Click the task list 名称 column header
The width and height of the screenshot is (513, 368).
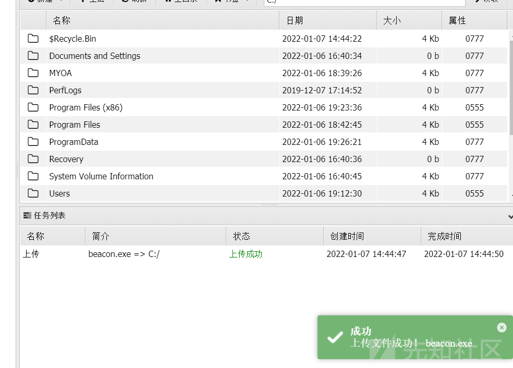(53, 236)
